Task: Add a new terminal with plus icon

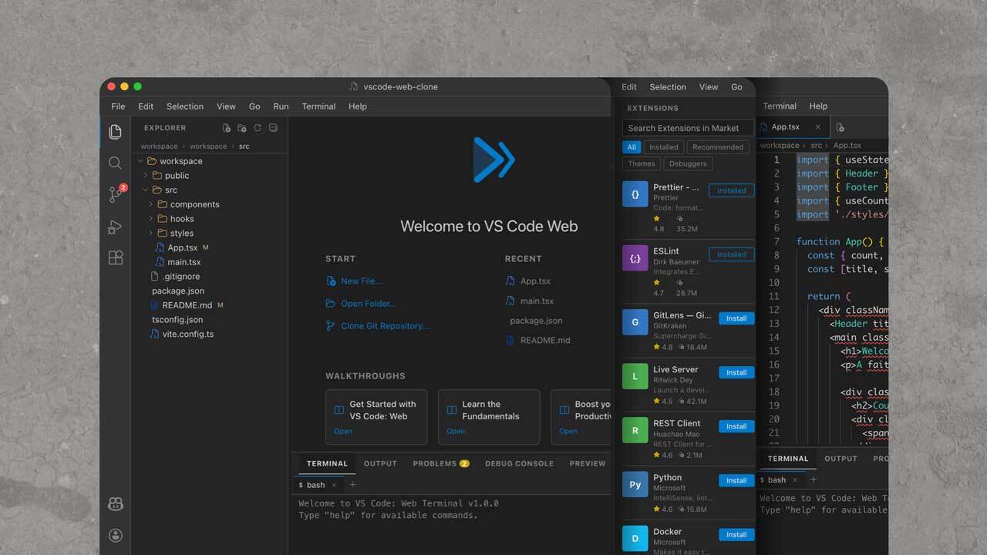Action: (353, 485)
